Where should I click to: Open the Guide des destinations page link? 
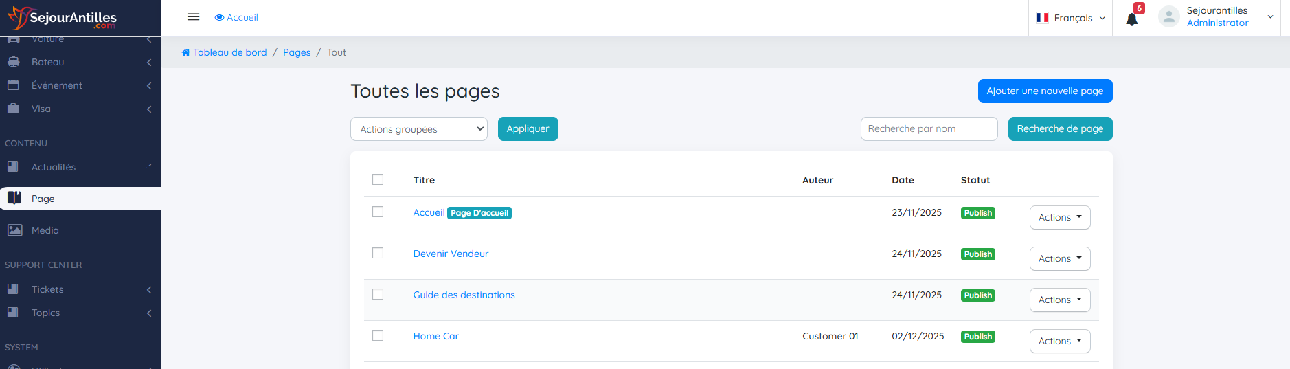pos(464,295)
